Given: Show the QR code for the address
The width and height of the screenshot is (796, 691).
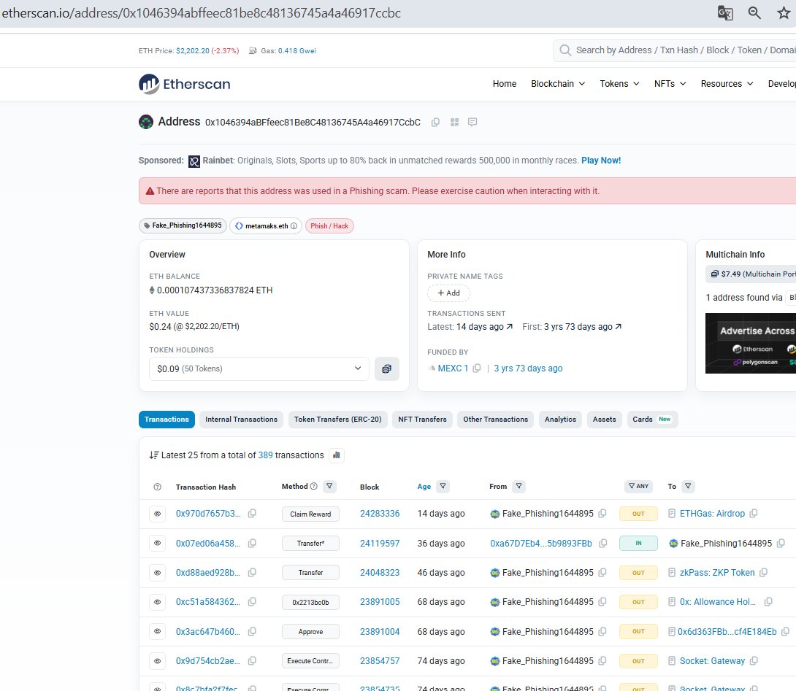Looking at the screenshot, I should coord(454,123).
